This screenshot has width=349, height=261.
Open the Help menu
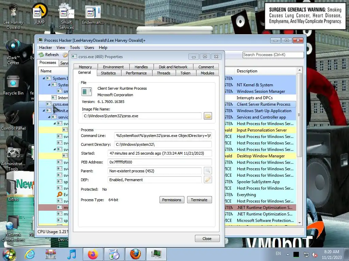pyautogui.click(x=103, y=48)
